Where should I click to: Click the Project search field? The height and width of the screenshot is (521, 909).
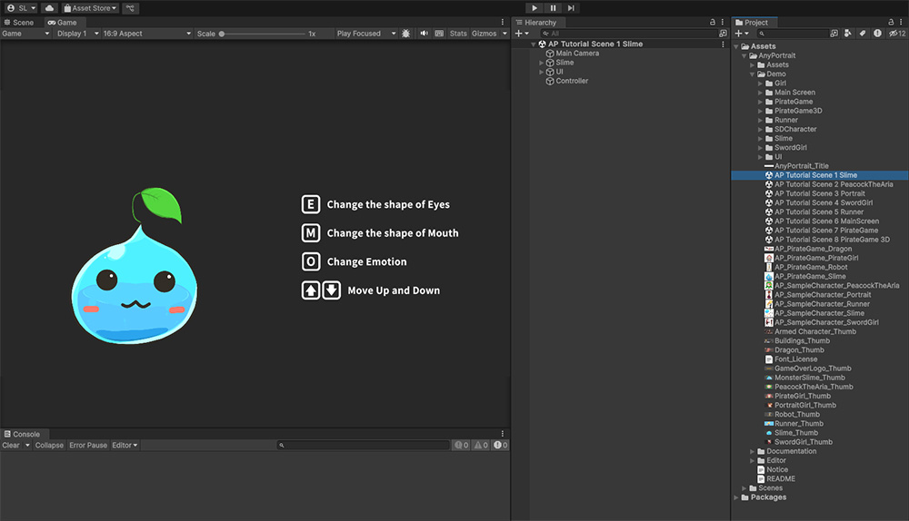coord(792,34)
